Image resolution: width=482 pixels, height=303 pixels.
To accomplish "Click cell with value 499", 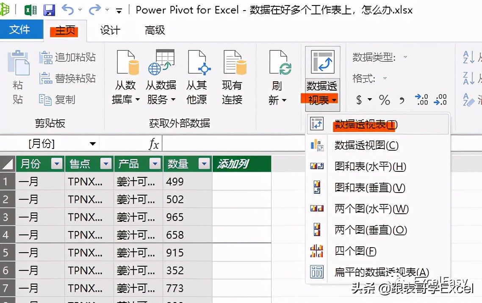I will (188, 182).
